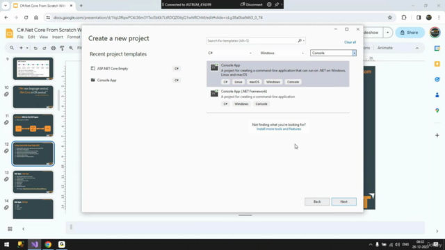
Task: Search the menus magnifier in Slides toolbar
Action: (12, 48)
